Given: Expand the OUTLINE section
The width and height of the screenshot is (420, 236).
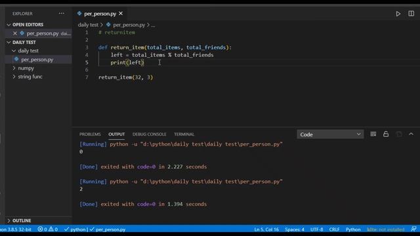Looking at the screenshot, I should [x=9, y=220].
